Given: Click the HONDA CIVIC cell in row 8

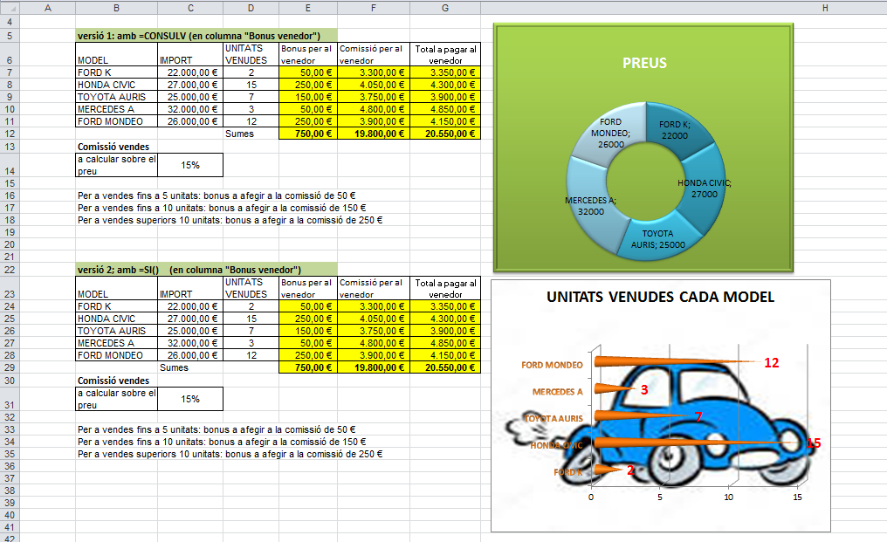Looking at the screenshot, I should point(116,85).
